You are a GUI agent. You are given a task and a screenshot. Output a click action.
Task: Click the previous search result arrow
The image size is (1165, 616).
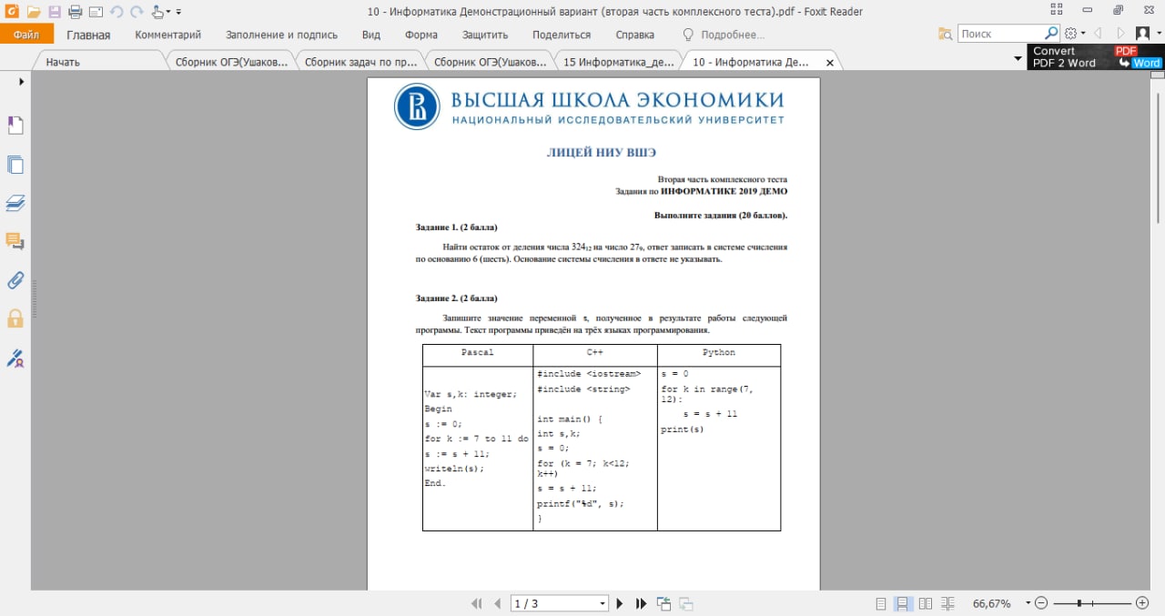click(1098, 34)
